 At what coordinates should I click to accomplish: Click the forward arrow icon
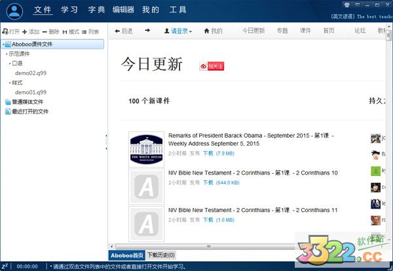(x=147, y=30)
